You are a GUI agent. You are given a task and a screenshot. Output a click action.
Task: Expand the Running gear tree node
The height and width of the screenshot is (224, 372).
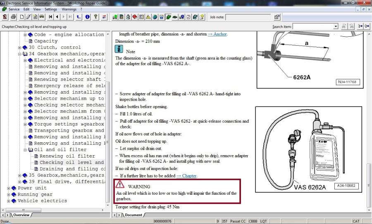point(9,195)
